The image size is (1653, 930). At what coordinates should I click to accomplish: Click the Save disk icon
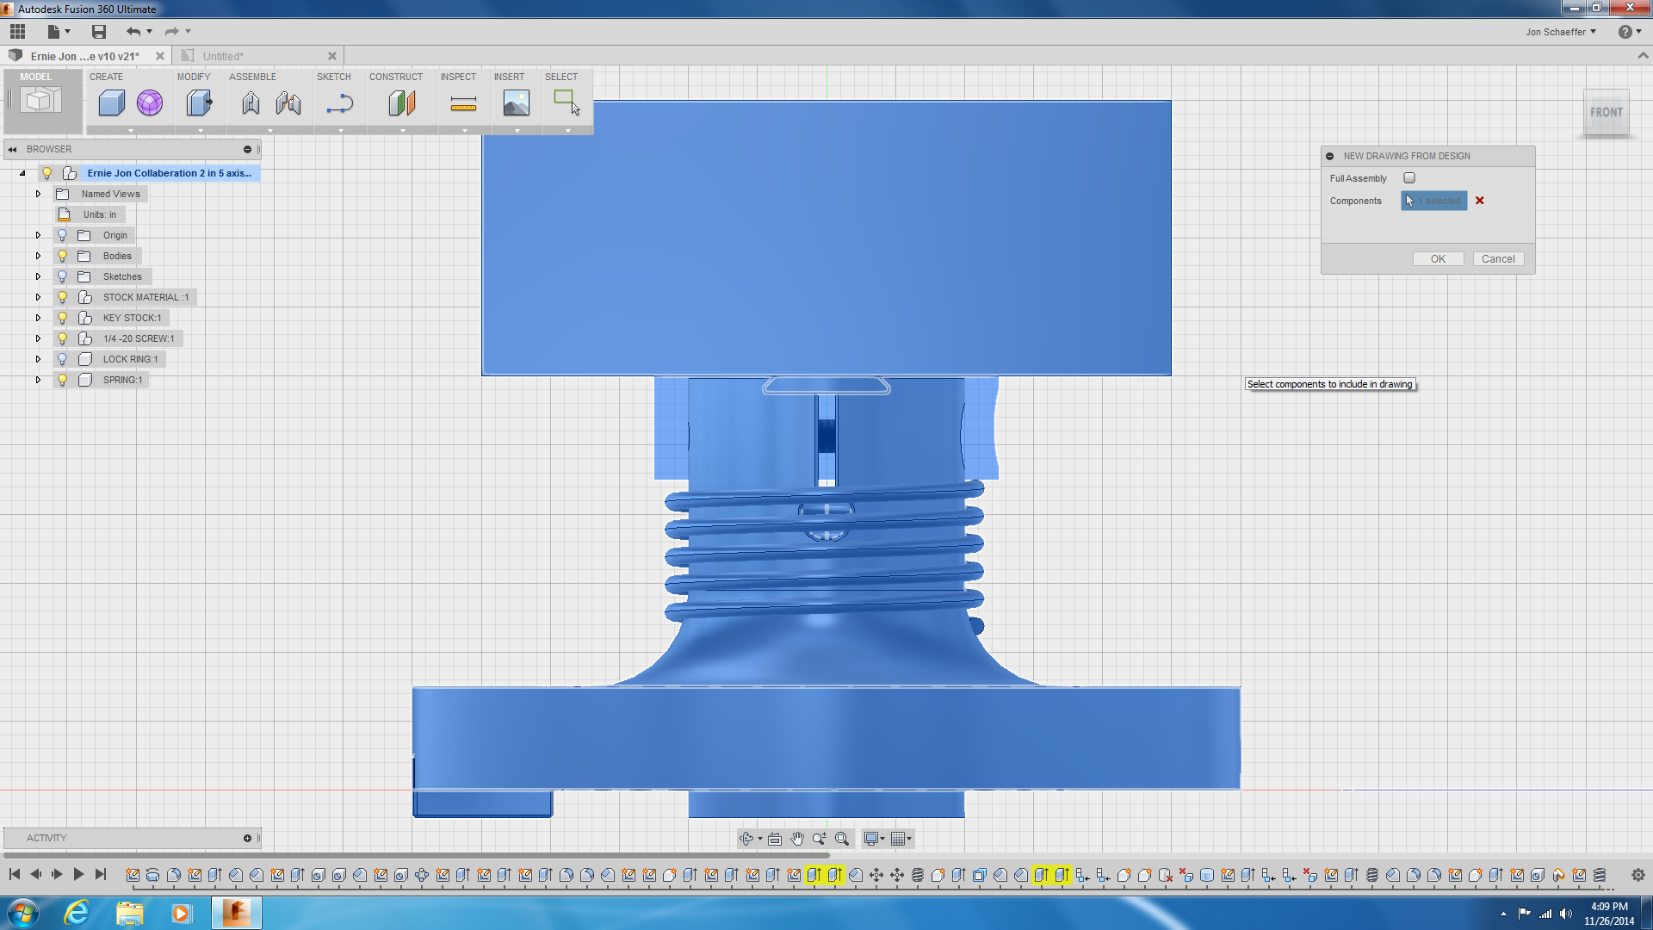pyautogui.click(x=99, y=32)
